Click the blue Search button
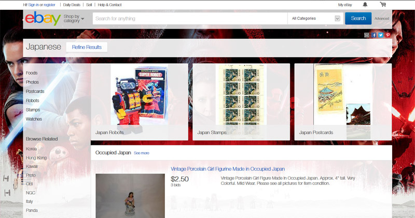415x218 pixels. (x=358, y=19)
